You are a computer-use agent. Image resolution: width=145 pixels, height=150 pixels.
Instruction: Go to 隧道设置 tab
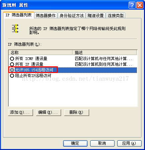pos(96,15)
